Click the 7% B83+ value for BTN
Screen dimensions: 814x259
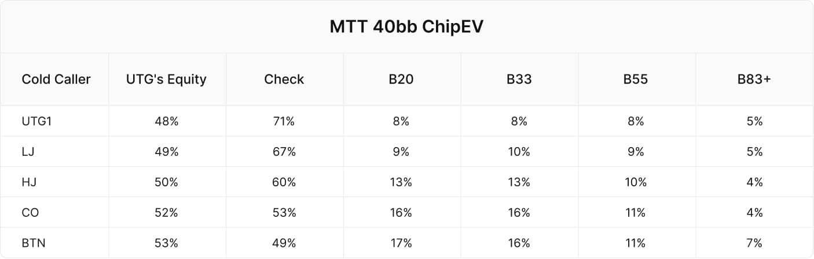tap(754, 243)
